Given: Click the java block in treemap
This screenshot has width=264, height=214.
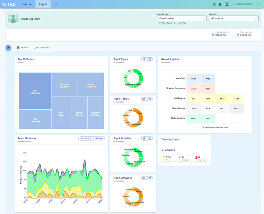Looking at the screenshot, I should click(35, 91).
